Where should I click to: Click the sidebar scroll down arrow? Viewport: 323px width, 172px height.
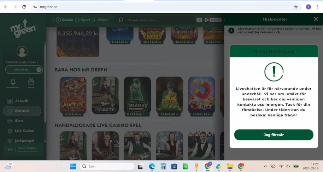pyautogui.click(x=45, y=141)
